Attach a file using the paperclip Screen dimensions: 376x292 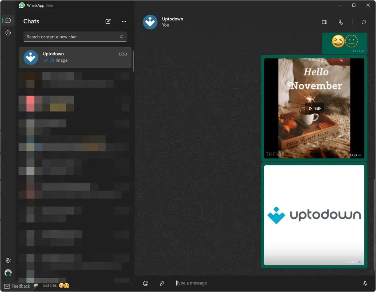(162, 283)
